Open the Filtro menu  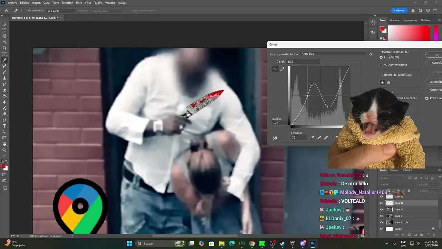(79, 3)
